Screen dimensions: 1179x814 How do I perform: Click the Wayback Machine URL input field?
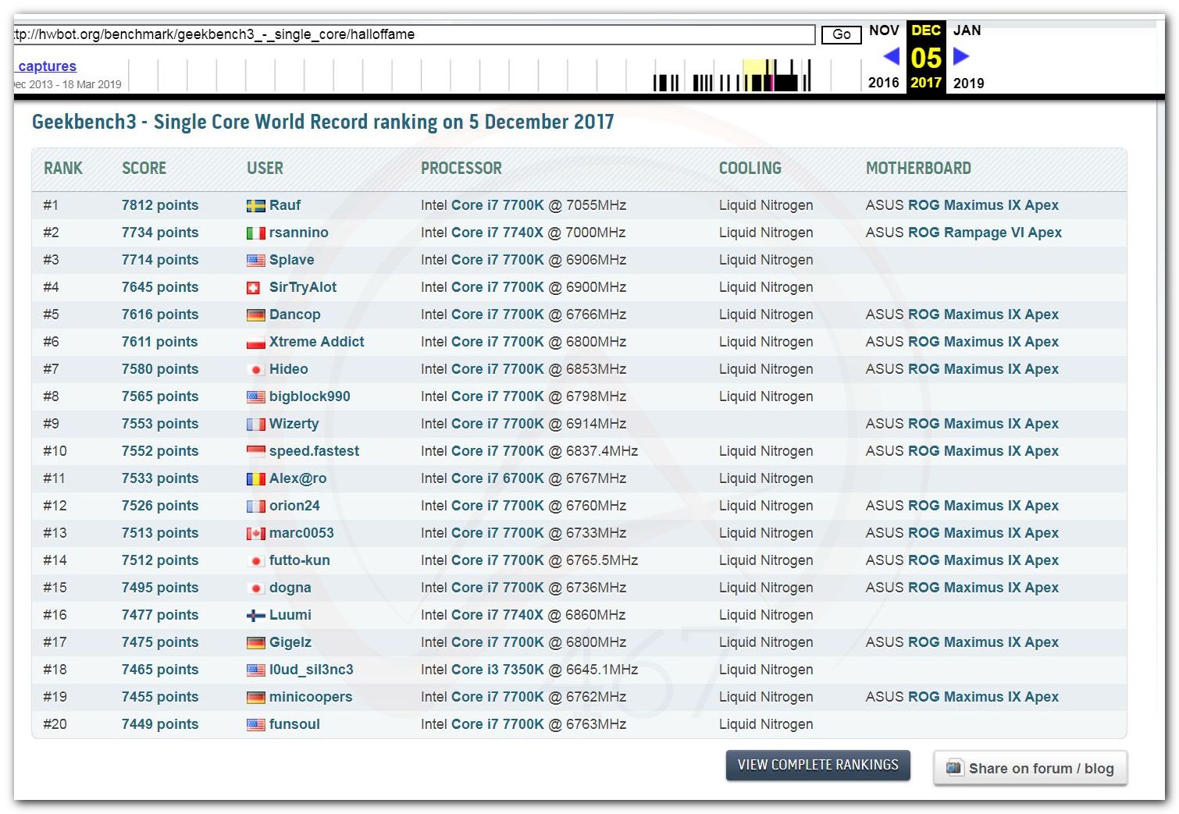(414, 34)
